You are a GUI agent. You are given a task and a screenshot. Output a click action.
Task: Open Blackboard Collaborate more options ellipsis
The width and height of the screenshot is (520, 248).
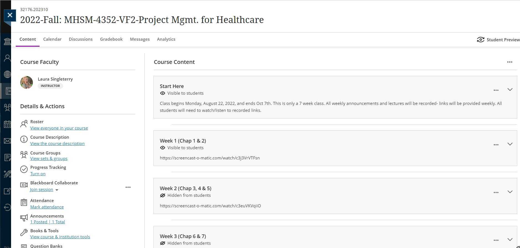click(128, 187)
